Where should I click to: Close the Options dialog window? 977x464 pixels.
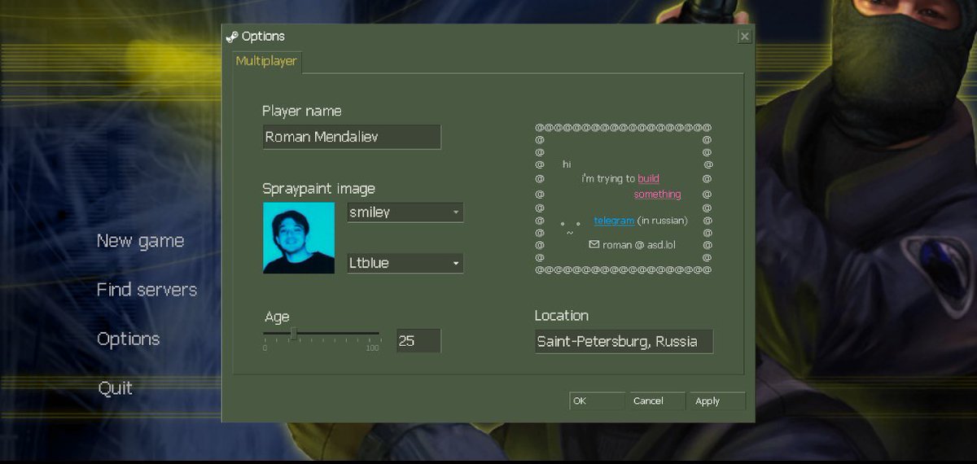[x=744, y=37]
